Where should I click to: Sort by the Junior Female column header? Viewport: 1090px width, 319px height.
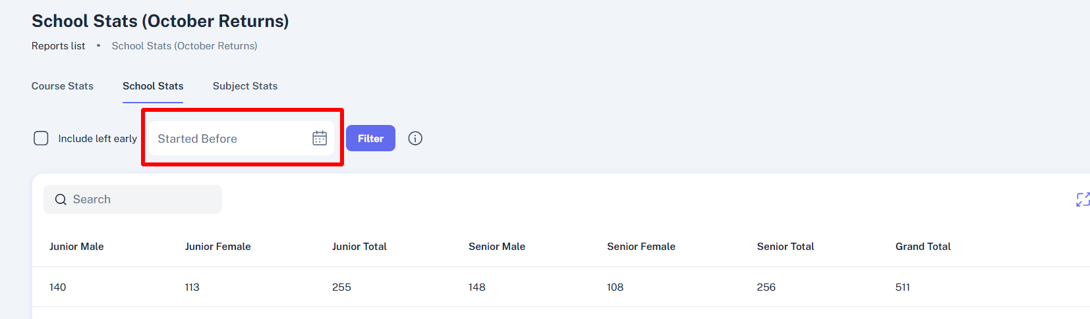[218, 247]
